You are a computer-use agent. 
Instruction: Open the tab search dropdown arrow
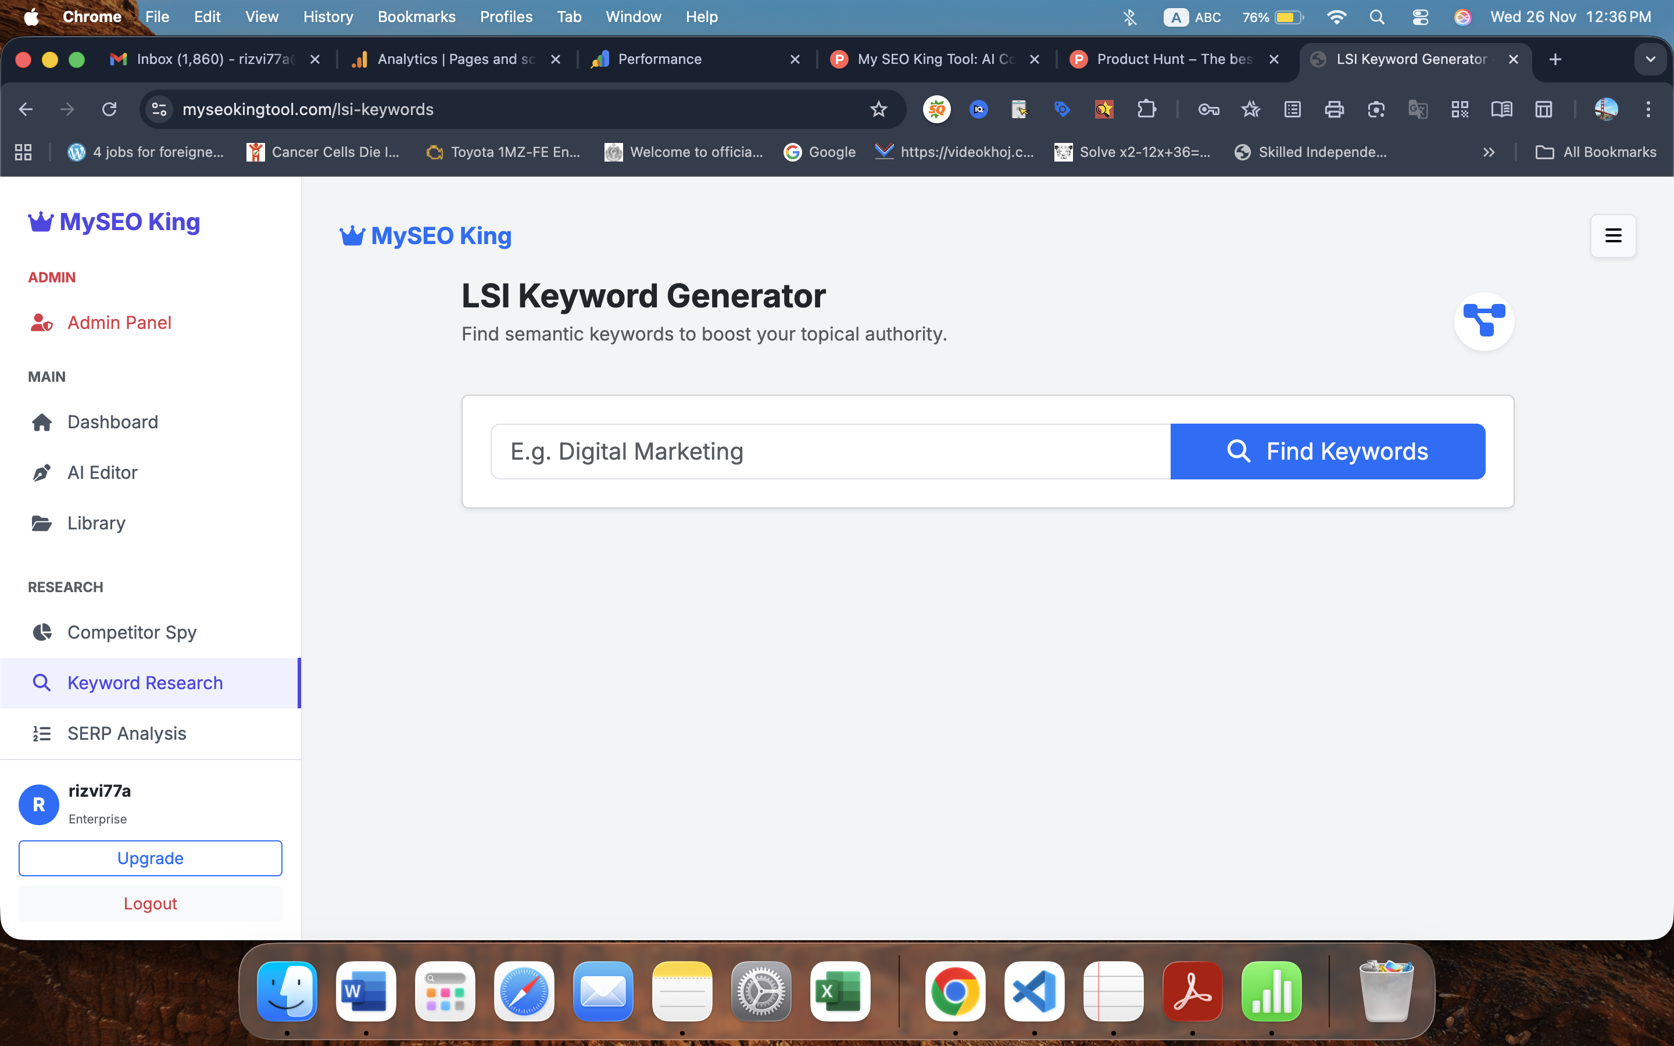(1651, 59)
